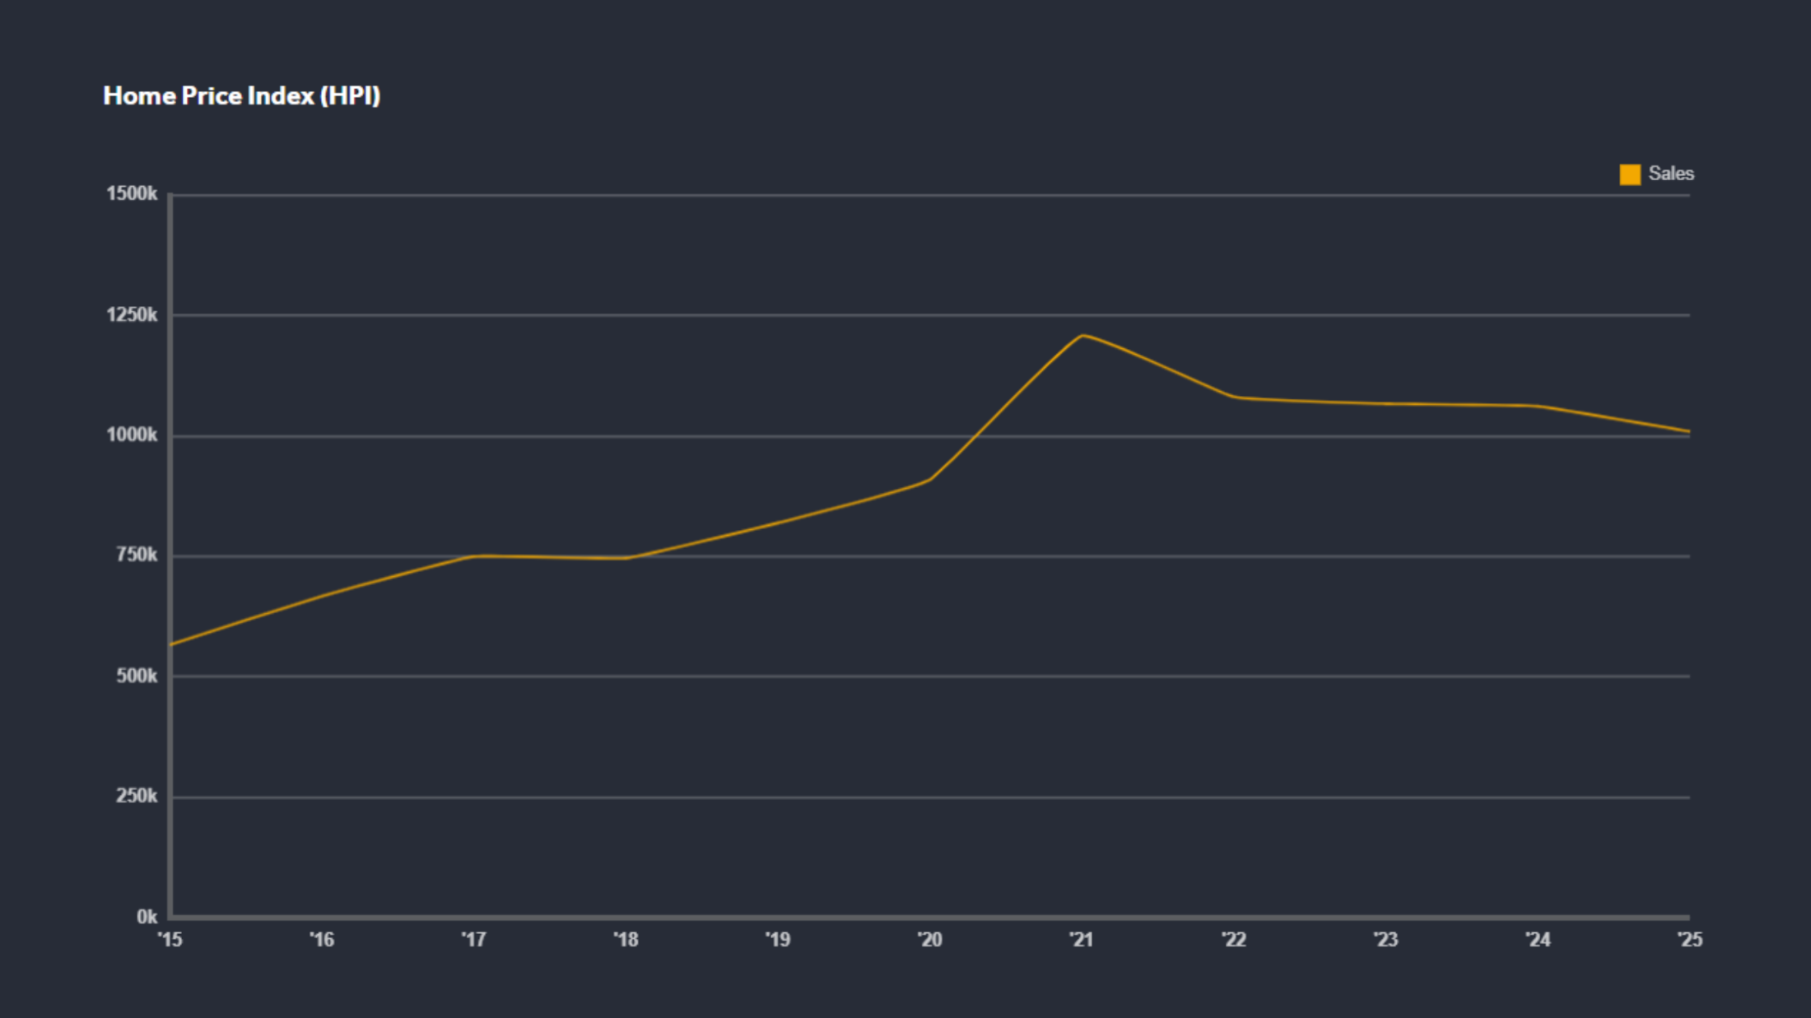
Task: Click the 750k y-axis label
Action: (x=137, y=555)
